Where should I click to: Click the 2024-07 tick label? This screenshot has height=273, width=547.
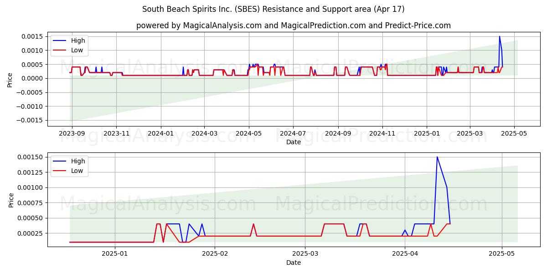[x=292, y=134]
